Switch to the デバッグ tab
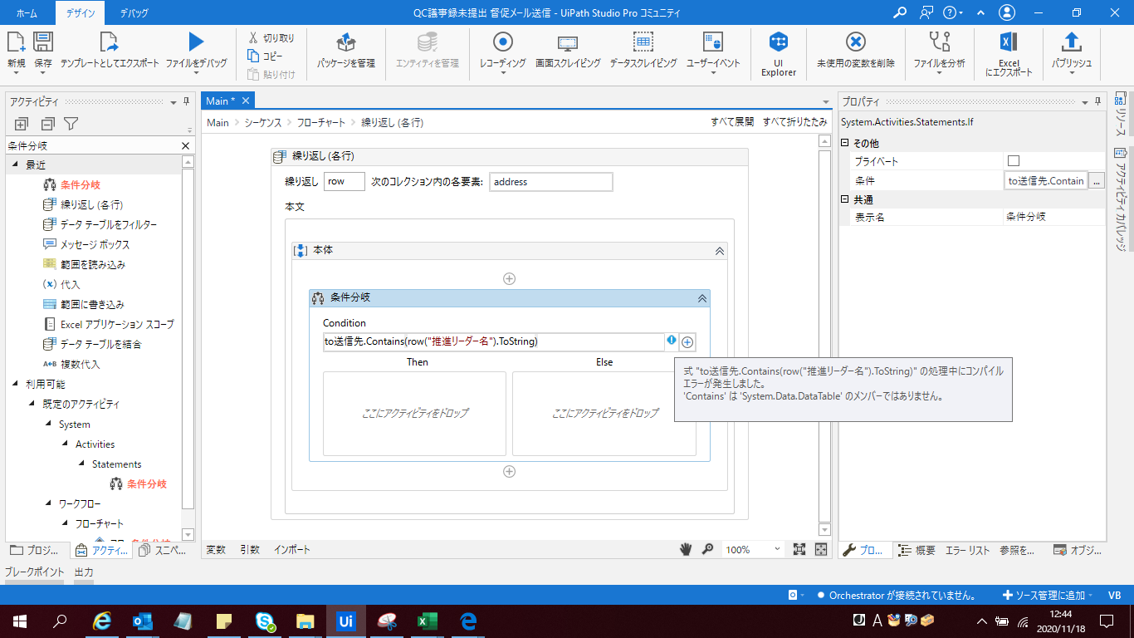 click(134, 12)
